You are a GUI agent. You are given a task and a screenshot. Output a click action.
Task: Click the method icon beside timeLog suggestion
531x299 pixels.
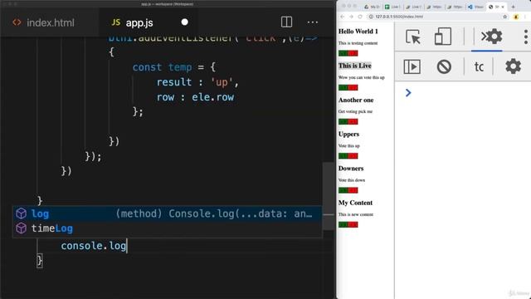click(x=22, y=228)
